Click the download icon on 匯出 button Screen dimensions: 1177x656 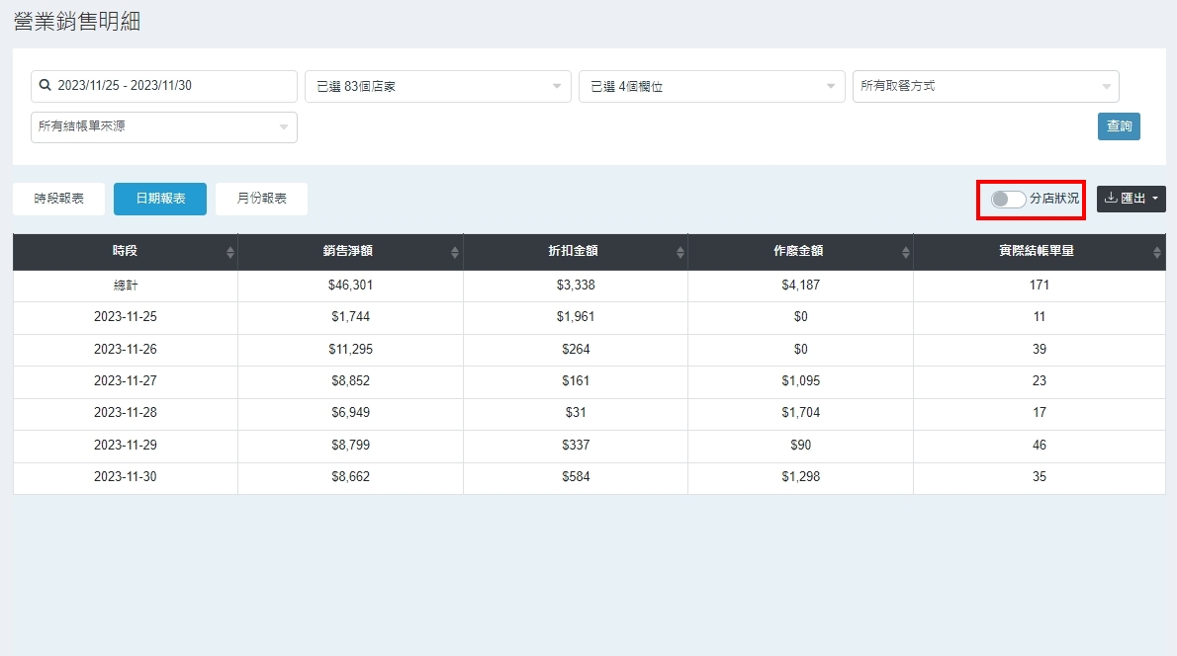1111,199
